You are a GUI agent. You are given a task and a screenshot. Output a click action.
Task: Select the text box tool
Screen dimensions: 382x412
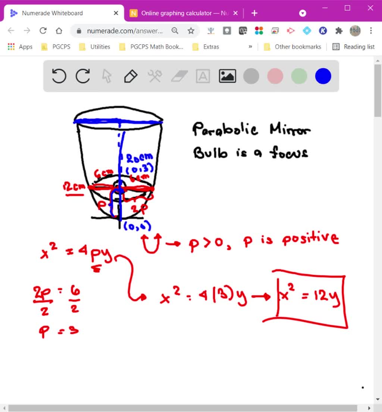point(203,76)
